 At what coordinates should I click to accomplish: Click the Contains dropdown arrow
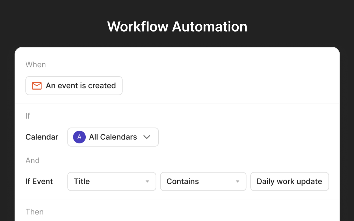pos(237,181)
